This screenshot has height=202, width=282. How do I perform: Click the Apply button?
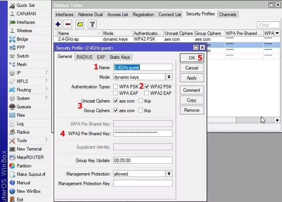click(x=192, y=78)
